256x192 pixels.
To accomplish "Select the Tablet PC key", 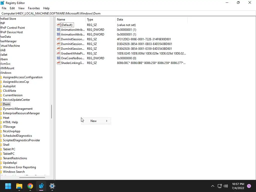I will (9, 149).
